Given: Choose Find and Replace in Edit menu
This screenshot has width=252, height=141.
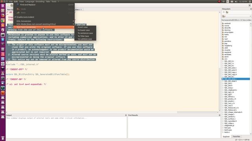Looking at the screenshot, I should (44, 5).
